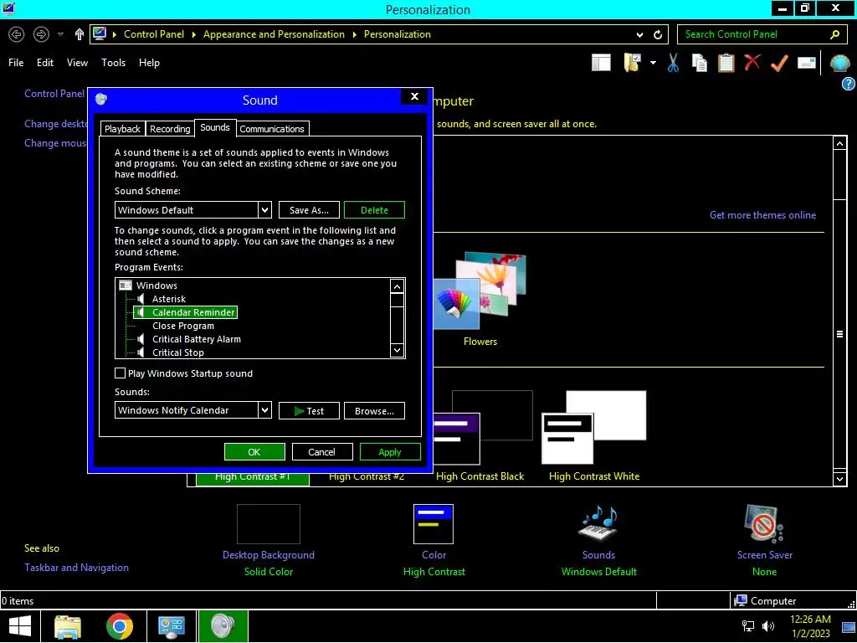Open the Sounds piano icon in Personalization

click(x=598, y=524)
